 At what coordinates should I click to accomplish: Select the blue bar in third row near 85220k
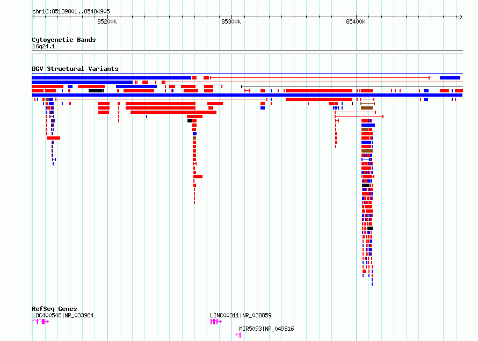[136, 86]
